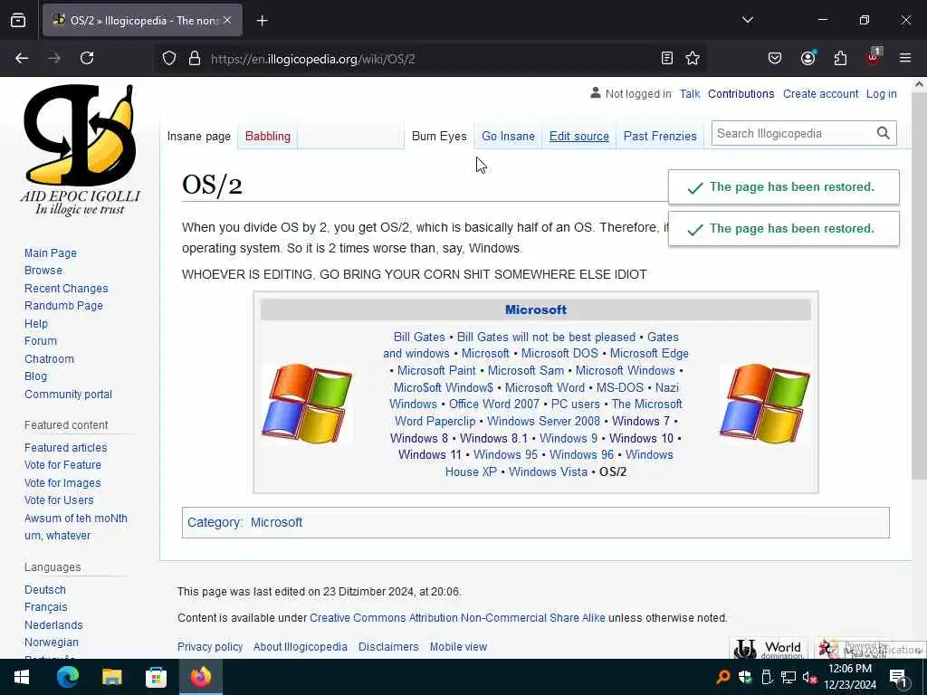Open the Edit source tab

(578, 136)
